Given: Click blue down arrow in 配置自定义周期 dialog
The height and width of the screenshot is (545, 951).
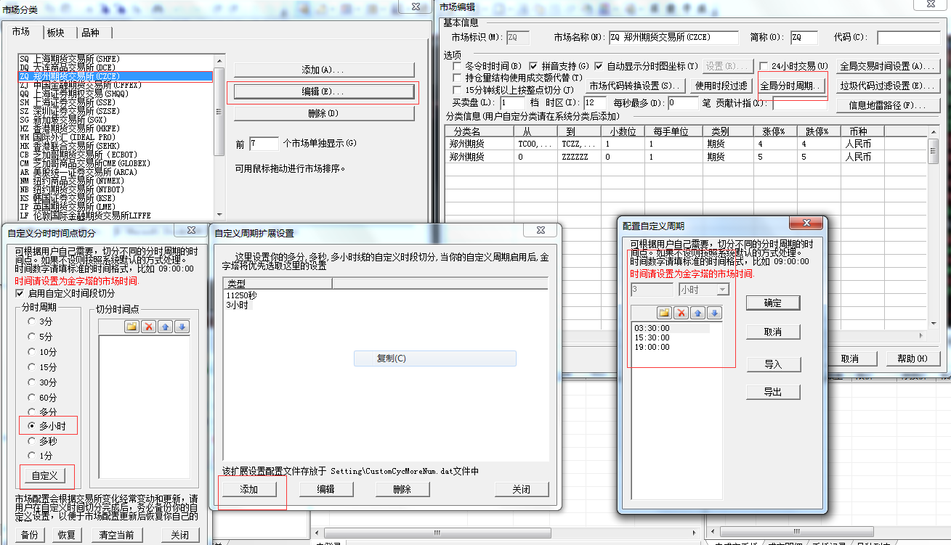Looking at the screenshot, I should (714, 313).
